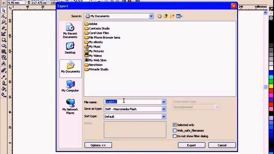This screenshot has height=154, width=274.
Task: Select the Graph Paper tool
Action: click(x=3, y=51)
